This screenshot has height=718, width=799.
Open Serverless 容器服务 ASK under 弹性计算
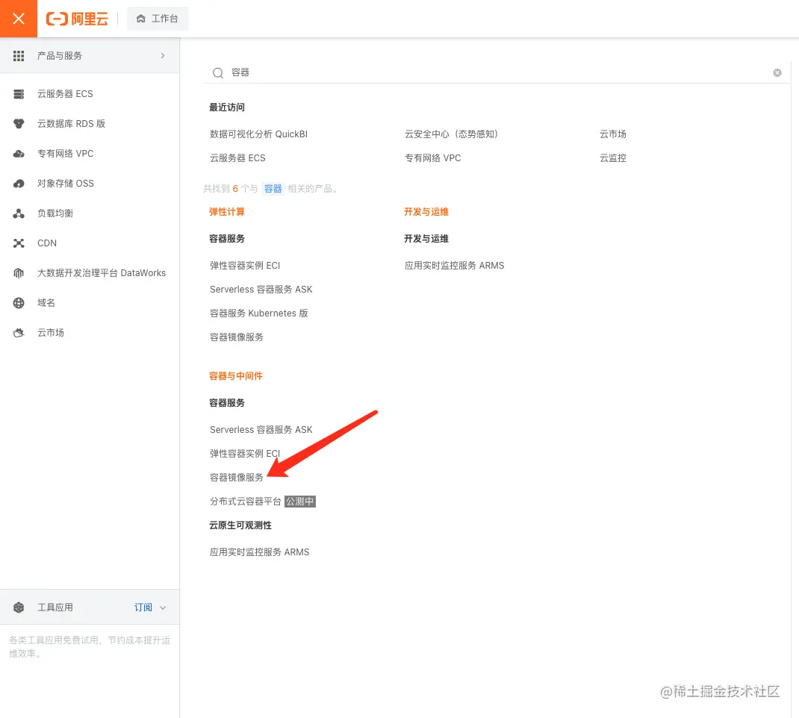[261, 290]
